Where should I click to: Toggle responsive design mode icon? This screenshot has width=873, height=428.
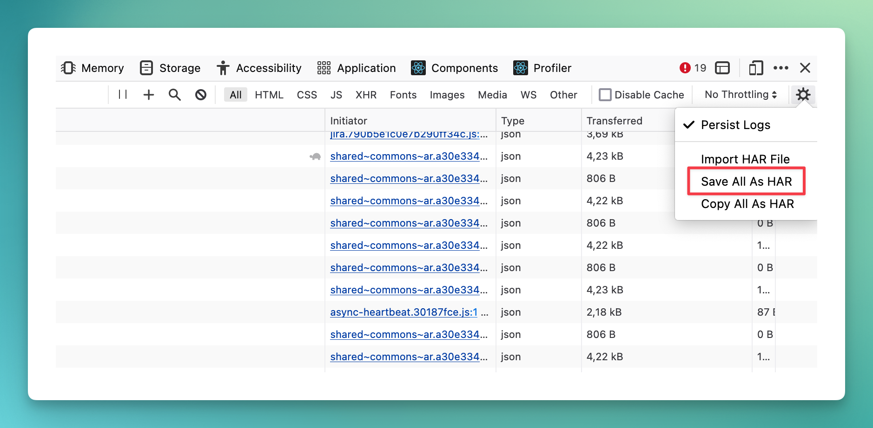pyautogui.click(x=756, y=68)
